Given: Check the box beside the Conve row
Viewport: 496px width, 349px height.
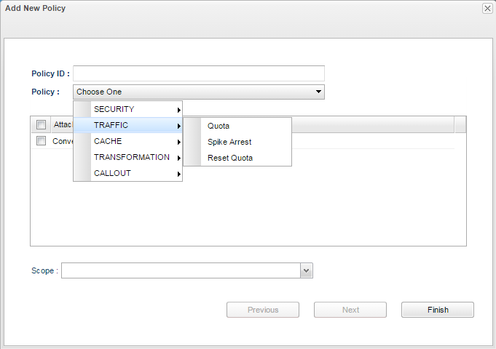Looking at the screenshot, I should (x=41, y=141).
